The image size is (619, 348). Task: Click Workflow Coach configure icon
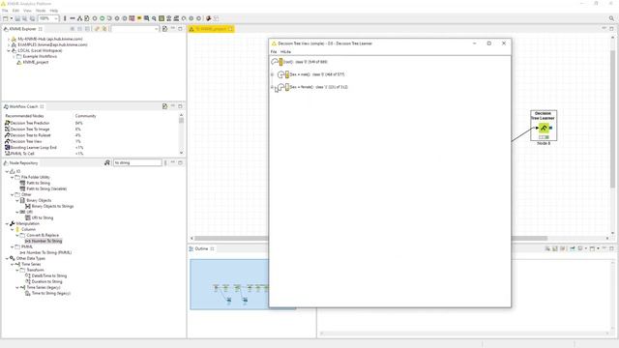tap(164, 106)
